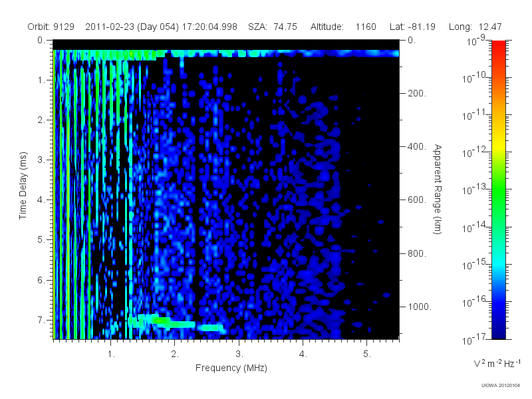The width and height of the screenshot is (532, 399).
Task: Click the Orbit: 9129 label
Action: (x=51, y=27)
